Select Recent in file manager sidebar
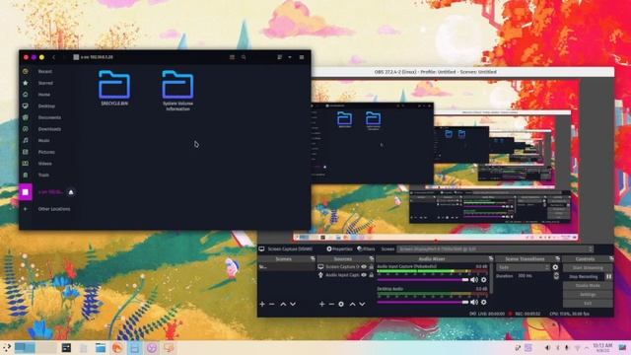The height and width of the screenshot is (355, 631). click(x=45, y=72)
